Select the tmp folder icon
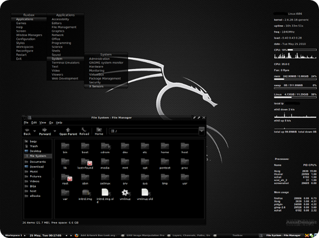The width and height of the screenshot is (319, 238). (x=165, y=177)
